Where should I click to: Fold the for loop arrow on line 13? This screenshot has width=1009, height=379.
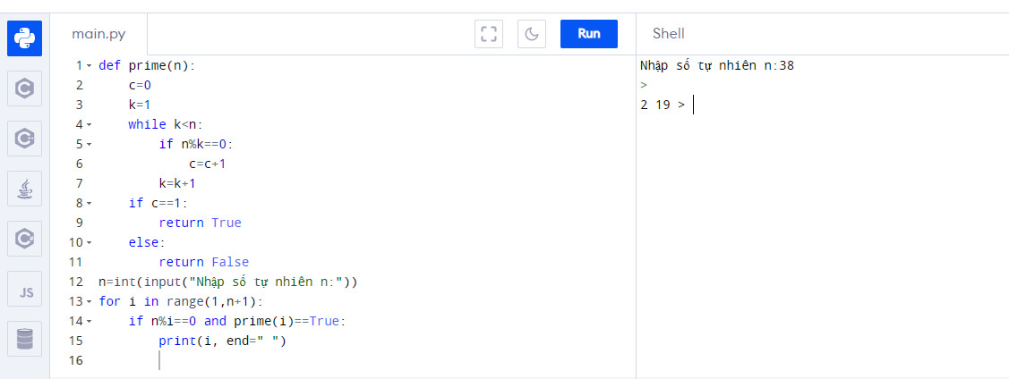coord(89,302)
